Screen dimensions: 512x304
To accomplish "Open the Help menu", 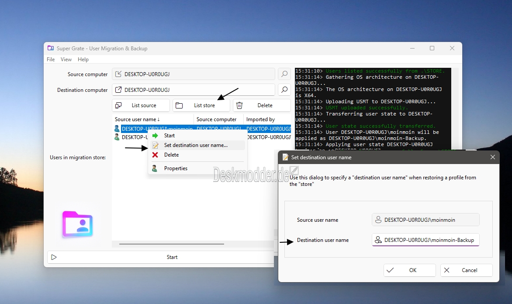I will pyautogui.click(x=83, y=59).
